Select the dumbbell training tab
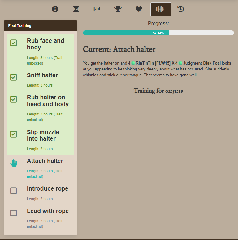The image size is (238, 240). tap(161, 9)
